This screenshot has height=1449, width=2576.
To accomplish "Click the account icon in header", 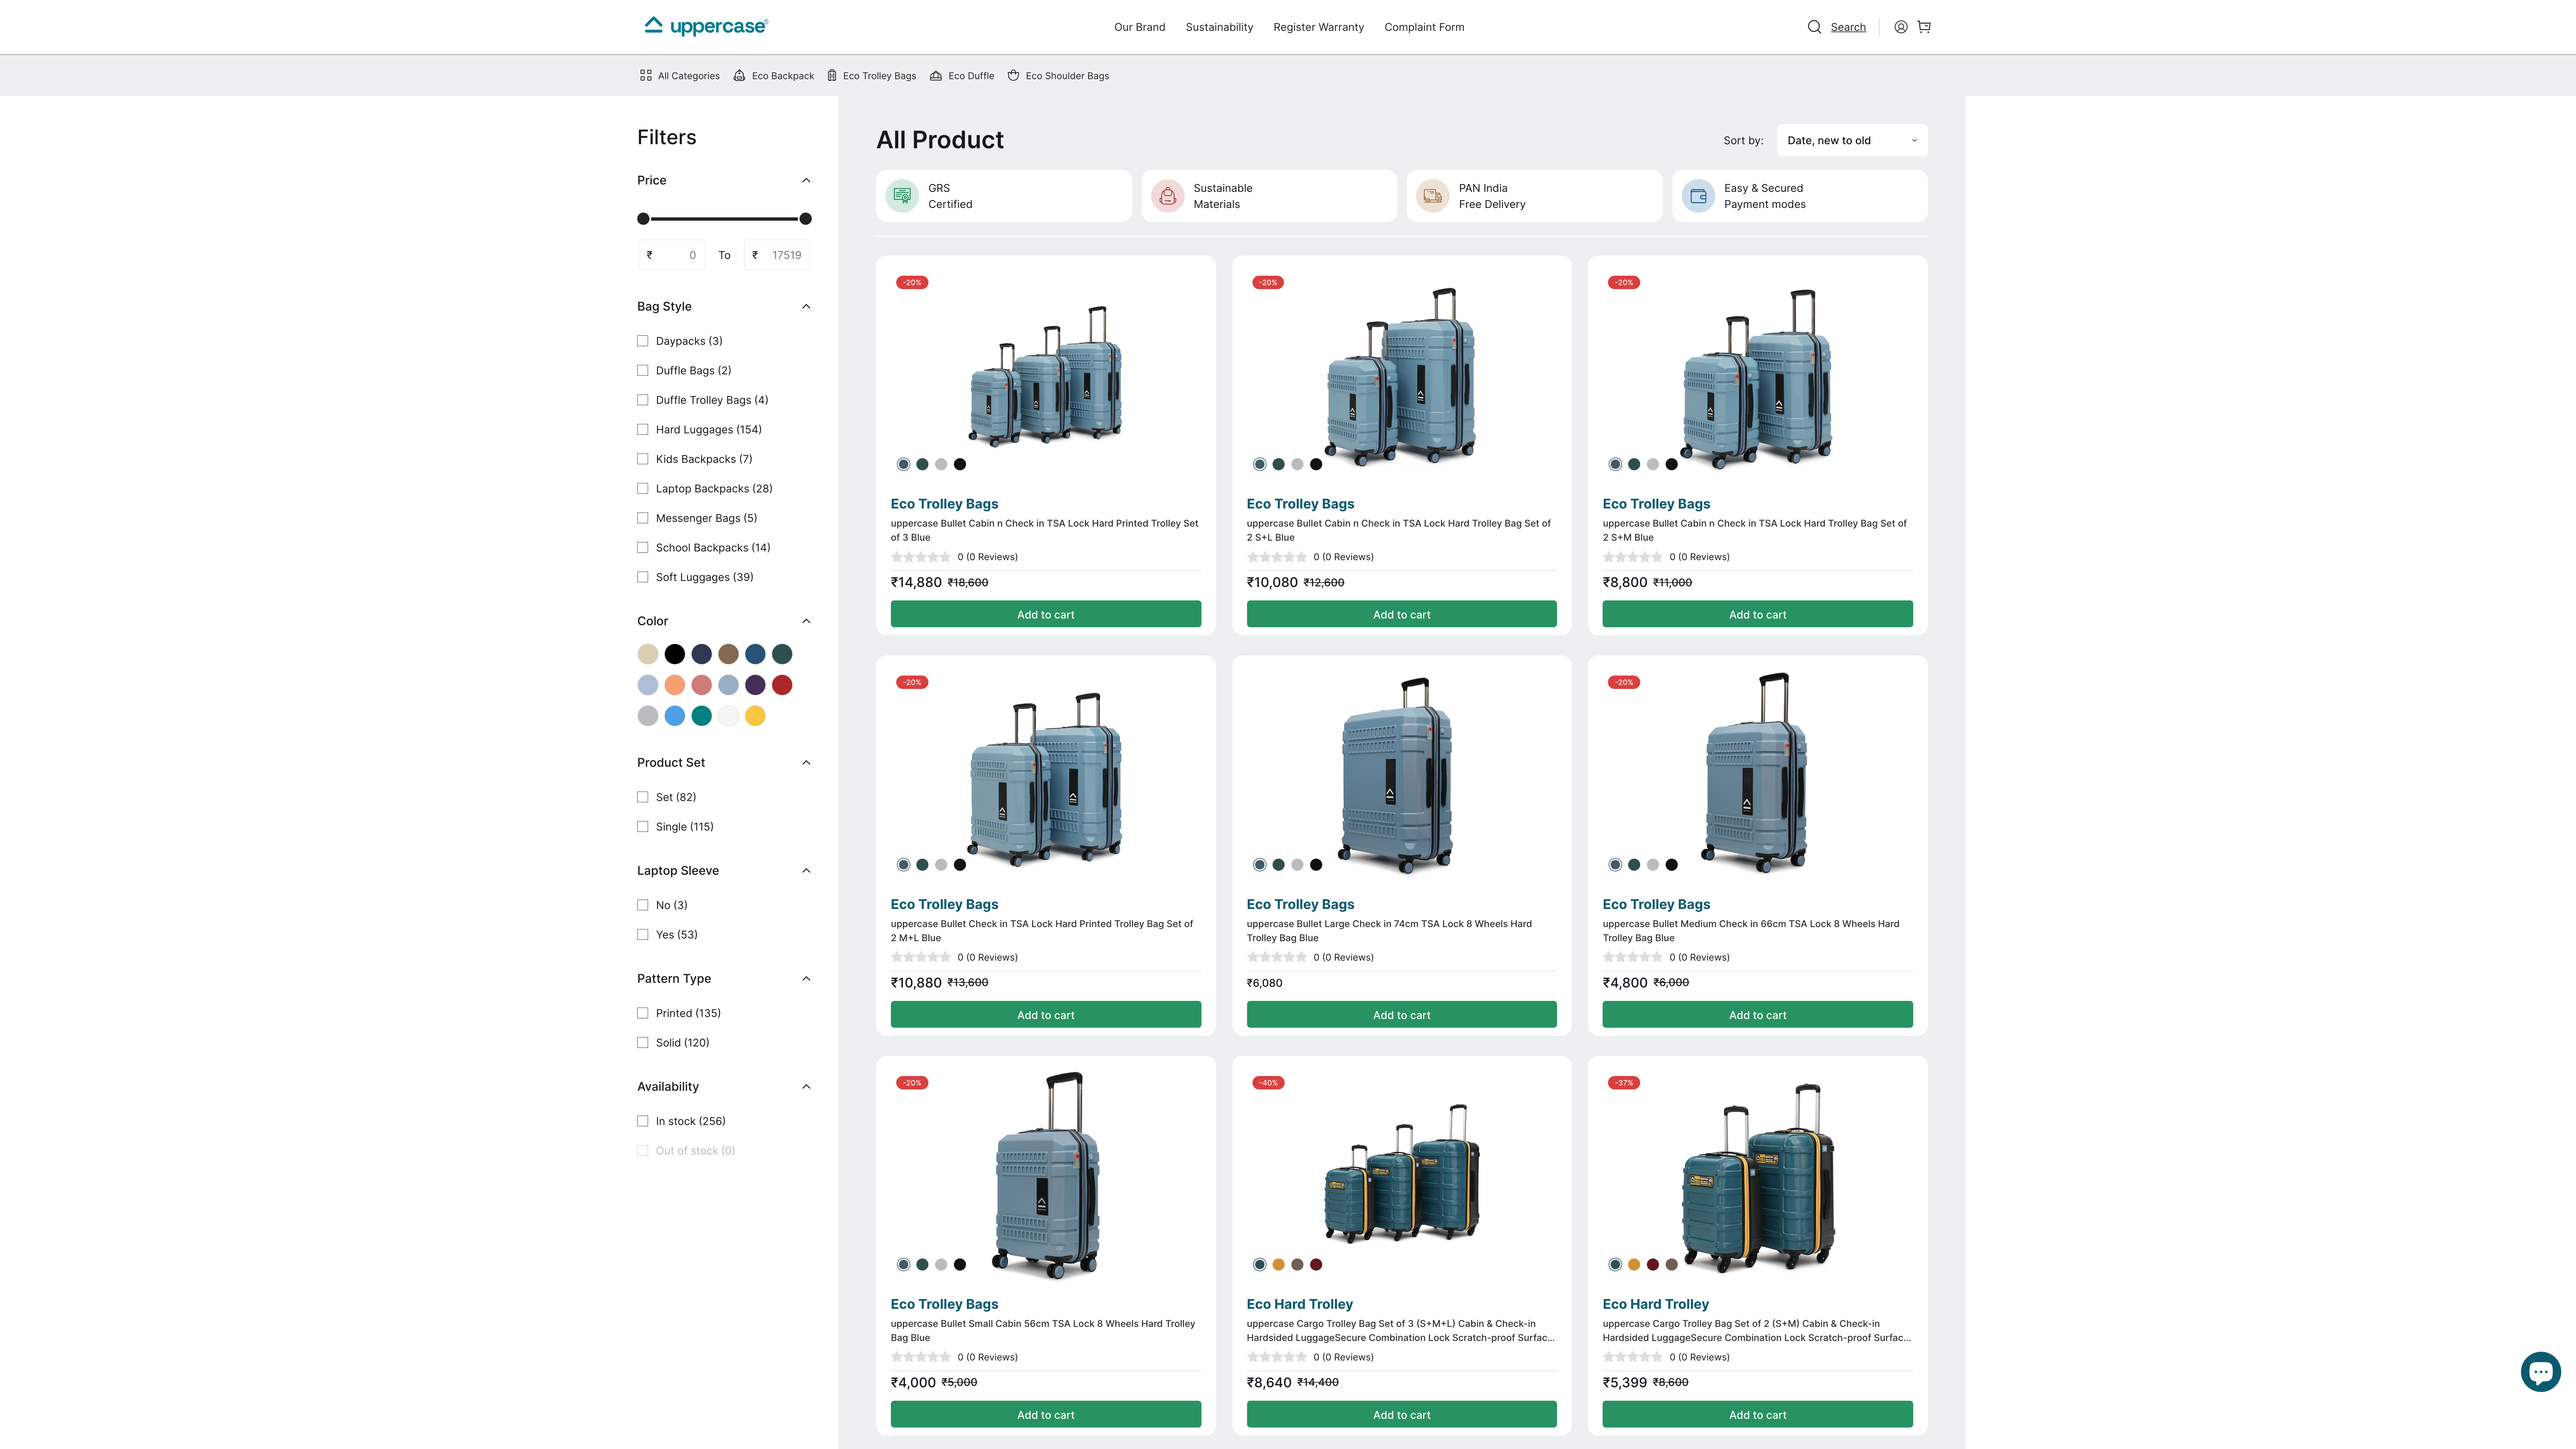I will 1900,26.
